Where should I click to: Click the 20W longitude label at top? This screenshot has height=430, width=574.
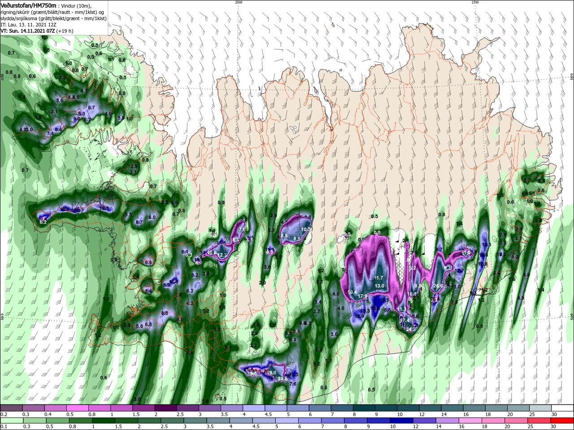(x=239, y=2)
